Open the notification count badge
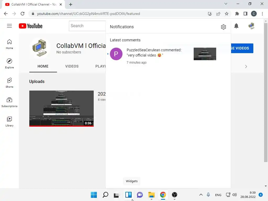268x201 pixels. coord(261,195)
